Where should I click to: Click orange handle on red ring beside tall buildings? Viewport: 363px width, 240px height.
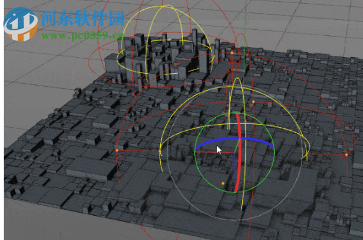[x=231, y=53]
